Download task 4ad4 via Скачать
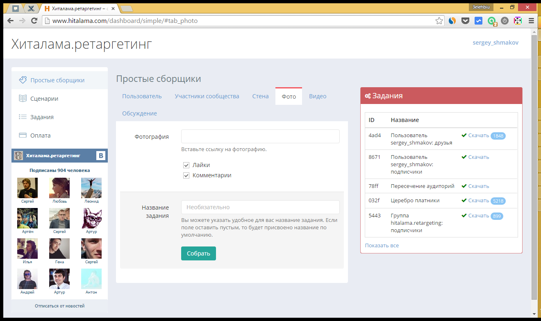 click(x=479, y=135)
